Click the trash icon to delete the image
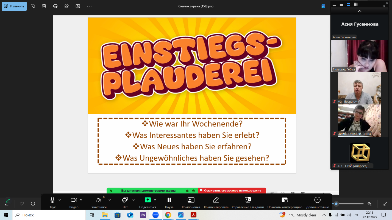The width and height of the screenshot is (392, 220). pyautogui.click(x=44, y=6)
